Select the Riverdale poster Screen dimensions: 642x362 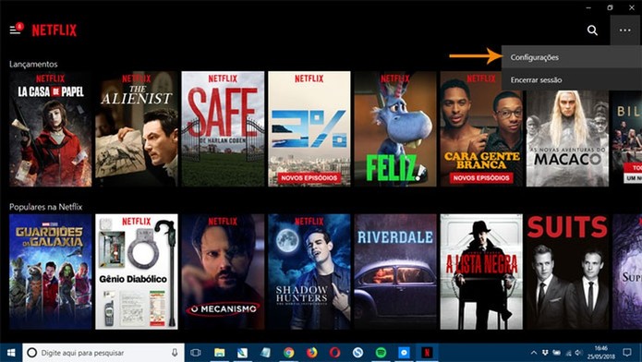click(395, 271)
